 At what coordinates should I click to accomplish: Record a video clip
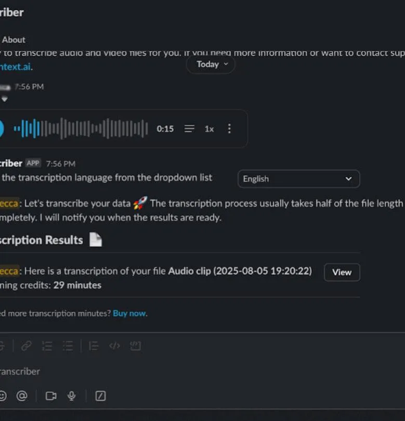51,396
